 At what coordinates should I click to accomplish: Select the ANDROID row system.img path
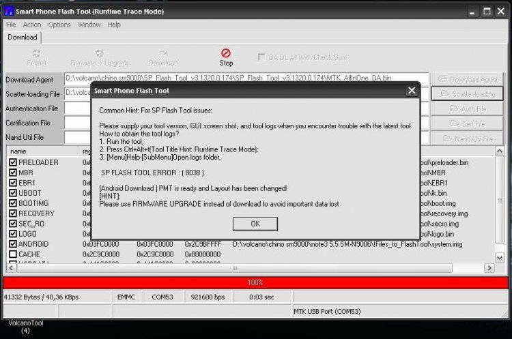coord(347,244)
